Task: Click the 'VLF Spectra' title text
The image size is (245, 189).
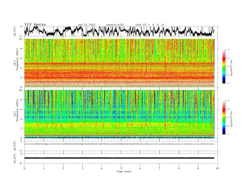Action: 35,24
